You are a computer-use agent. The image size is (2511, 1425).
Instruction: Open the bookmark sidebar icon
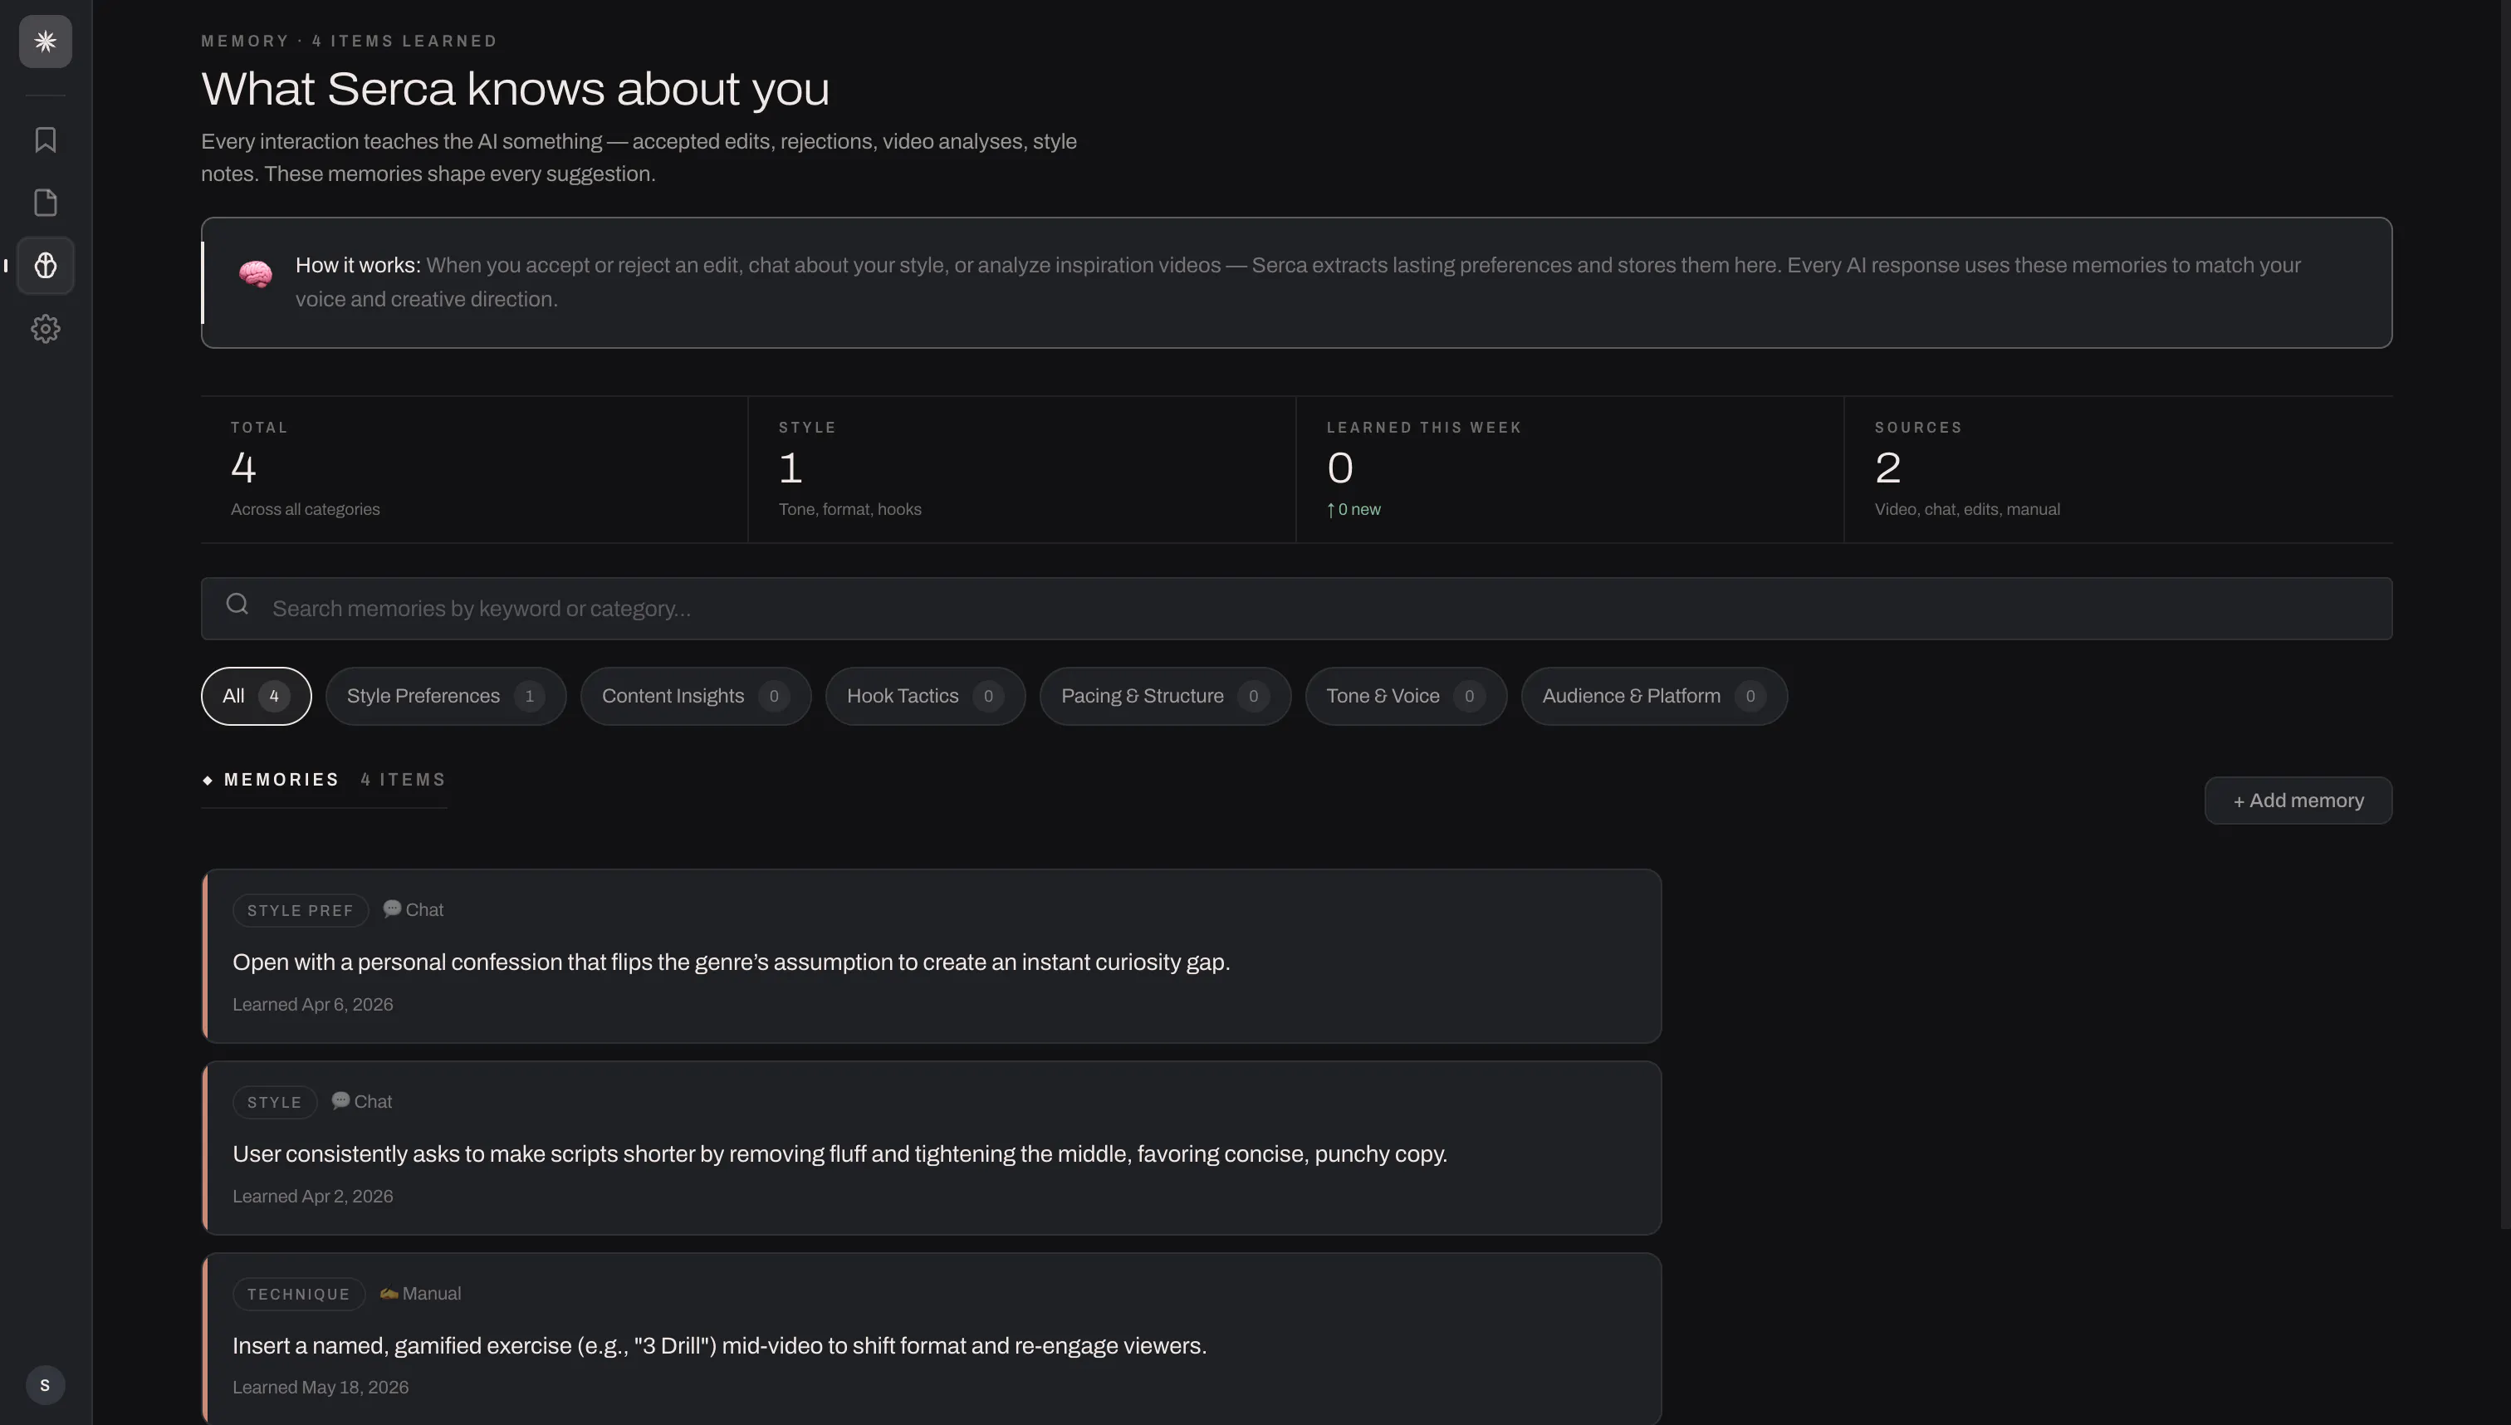tap(45, 140)
